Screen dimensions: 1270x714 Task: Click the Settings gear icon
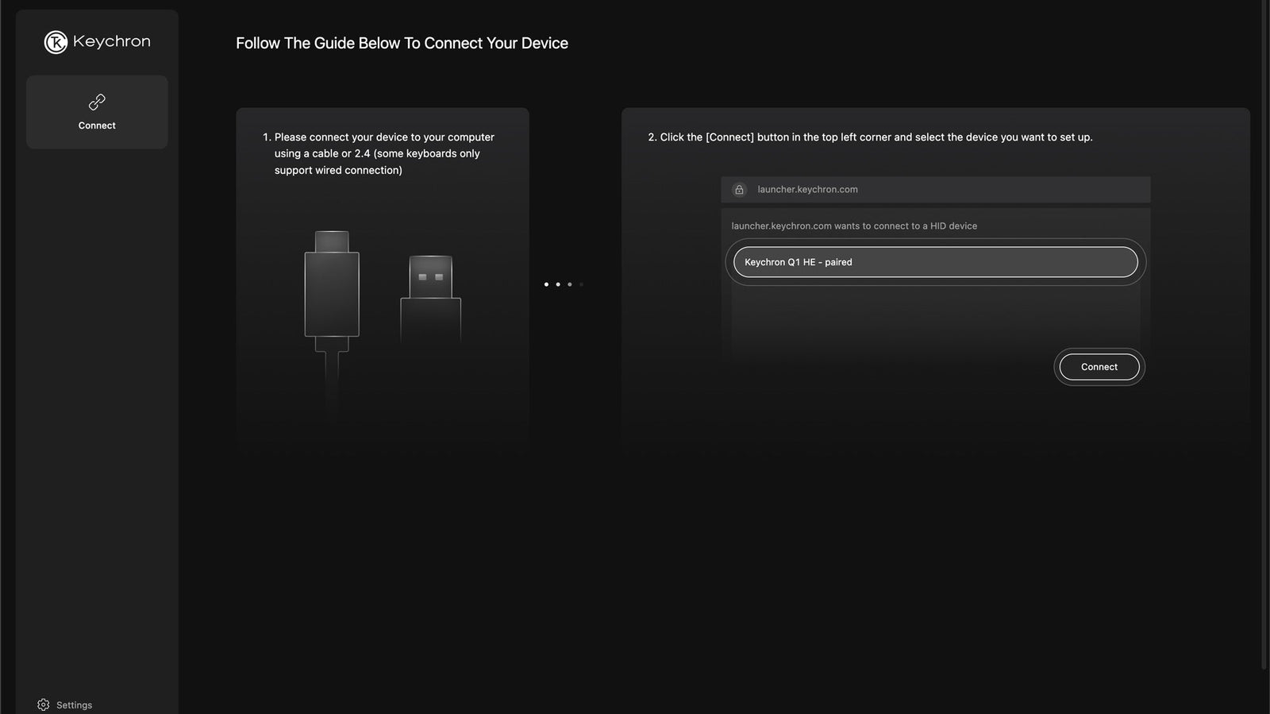coord(44,704)
